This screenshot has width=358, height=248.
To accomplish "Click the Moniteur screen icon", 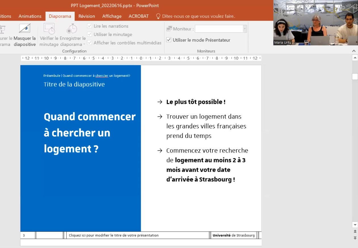I will tap(169, 29).
